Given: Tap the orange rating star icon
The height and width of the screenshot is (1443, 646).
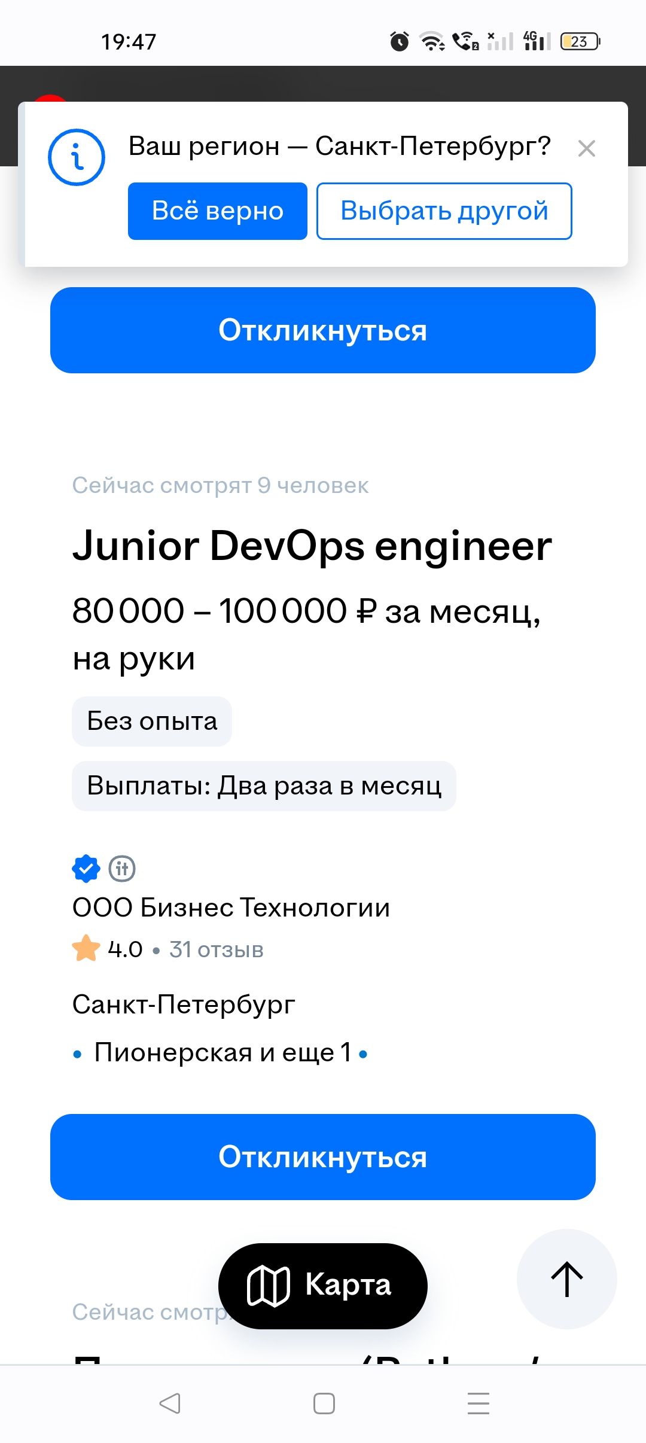Looking at the screenshot, I should pos(86,948).
